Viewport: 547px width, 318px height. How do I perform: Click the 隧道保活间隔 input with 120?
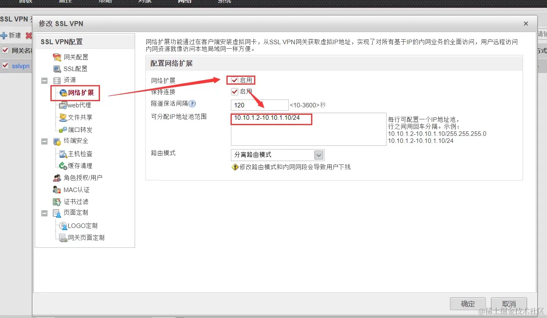(260, 105)
